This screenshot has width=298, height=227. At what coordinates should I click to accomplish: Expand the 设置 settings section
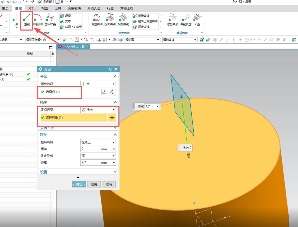click(115, 172)
